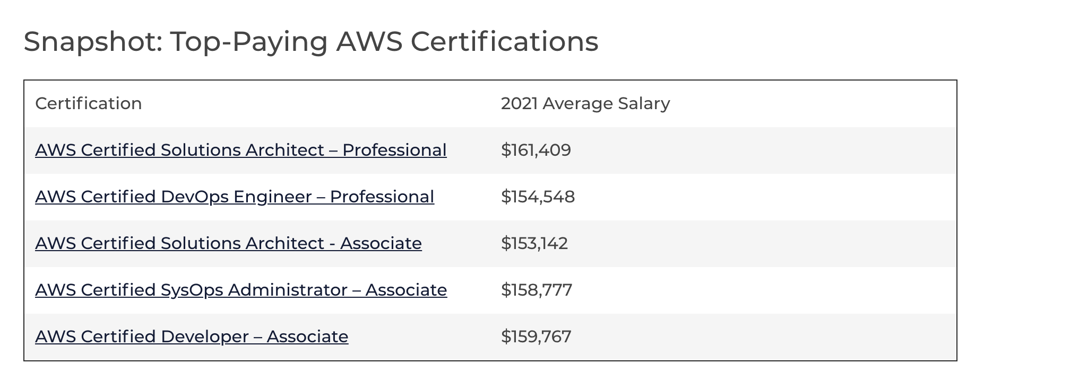The height and width of the screenshot is (390, 1070).
Task: Click the word "Snapshot:" in the heading
Action: click(93, 41)
